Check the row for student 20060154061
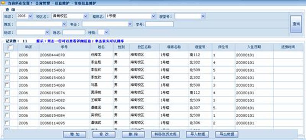 pos(7,63)
